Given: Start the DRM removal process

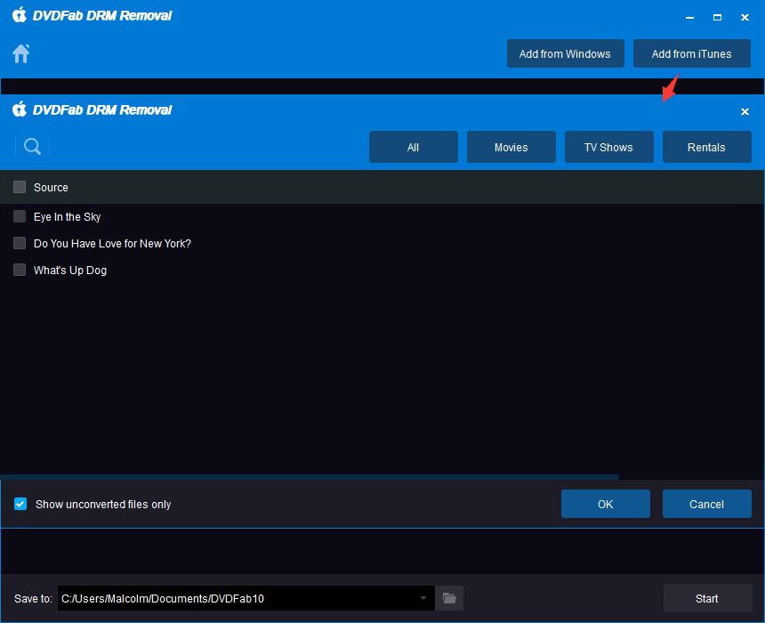Looking at the screenshot, I should coord(707,598).
